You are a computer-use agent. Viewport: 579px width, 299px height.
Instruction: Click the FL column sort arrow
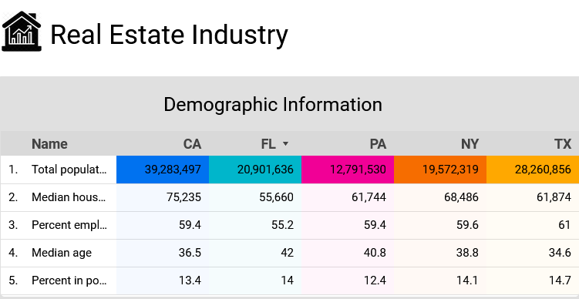pyautogui.click(x=285, y=144)
